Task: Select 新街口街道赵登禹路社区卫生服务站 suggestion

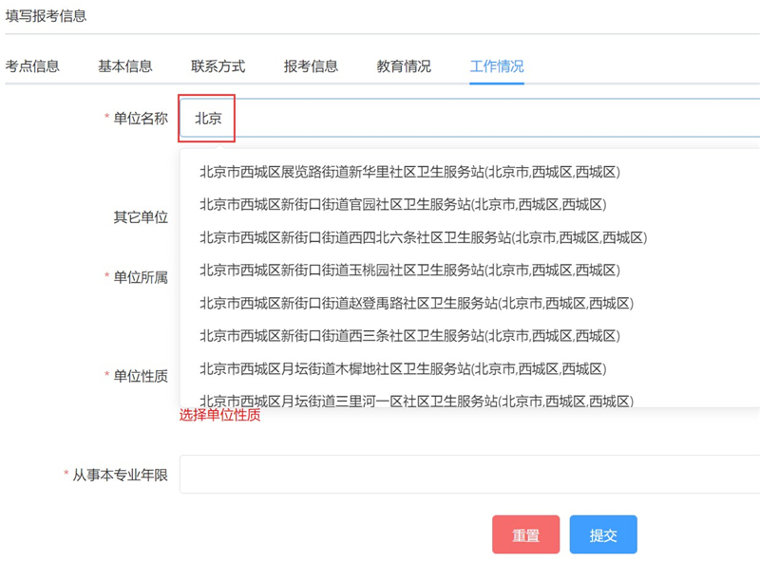Action: tap(415, 304)
